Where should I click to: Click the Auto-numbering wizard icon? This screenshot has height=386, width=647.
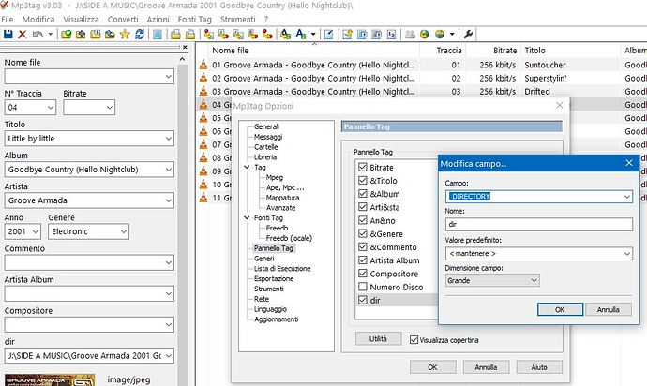click(x=392, y=35)
